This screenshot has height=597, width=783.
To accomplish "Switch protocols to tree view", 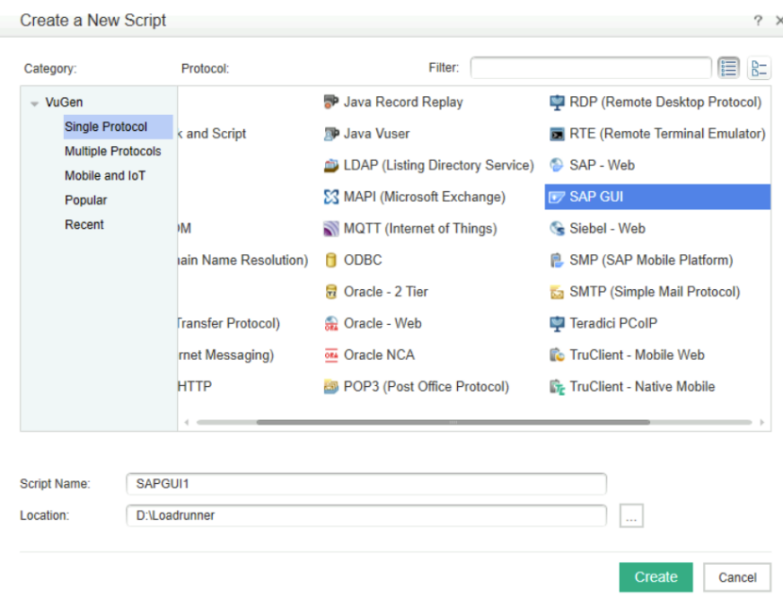I will click(x=759, y=68).
